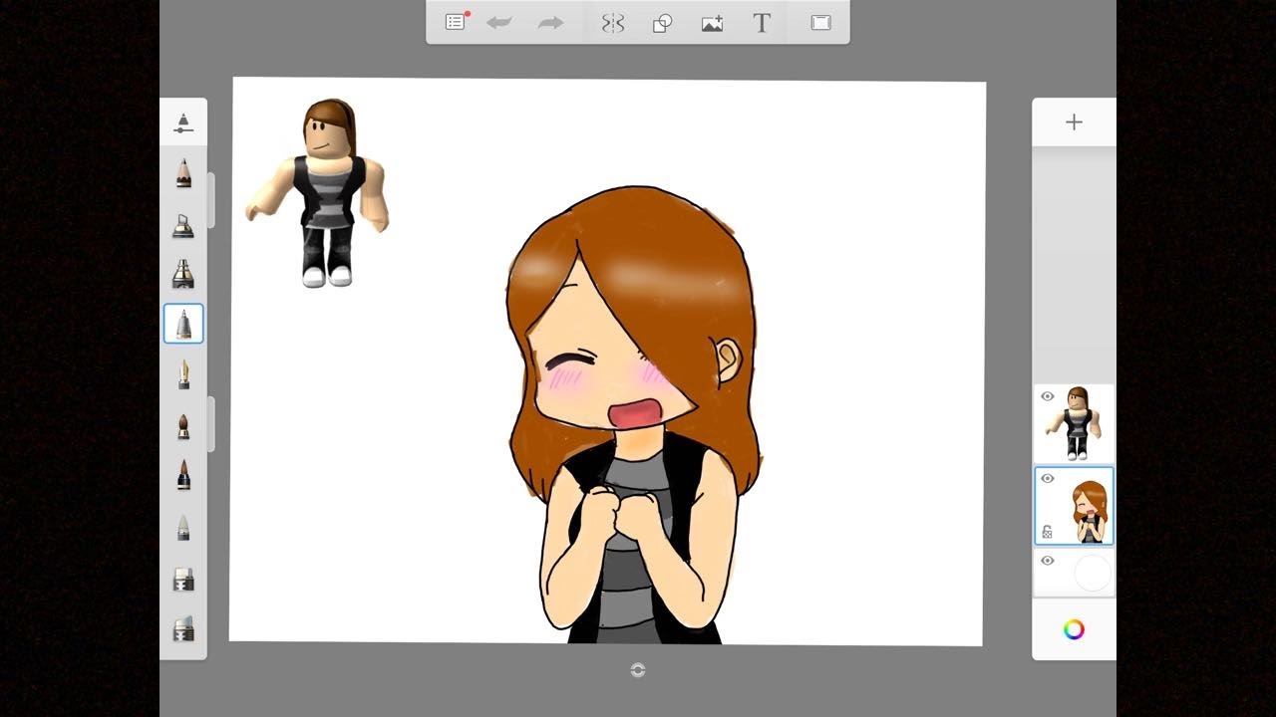
Task: Select the Text tool
Action: coord(762,23)
